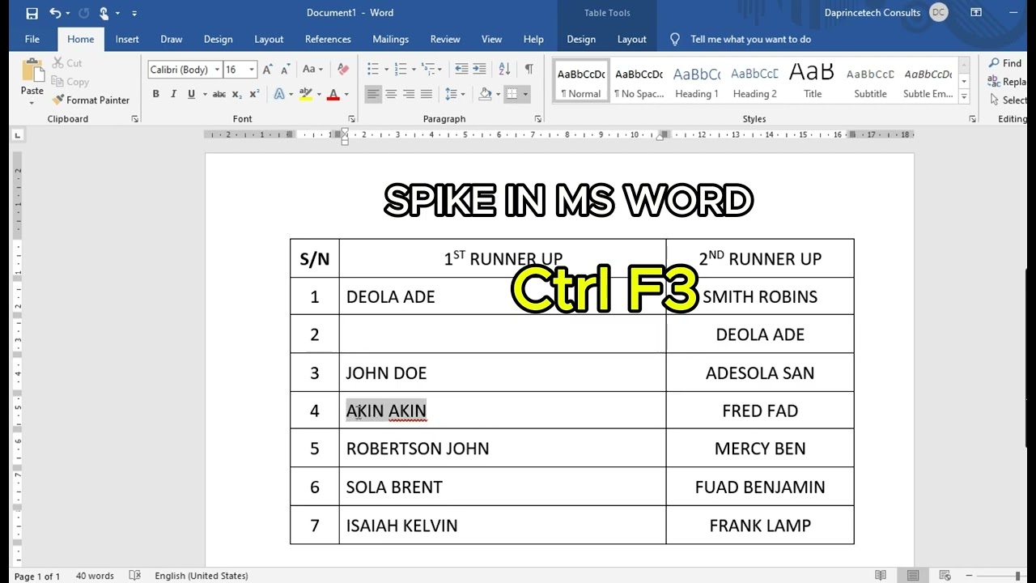Open Touch/Mouse mode button
This screenshot has width=1036, height=583.
pyautogui.click(x=104, y=13)
